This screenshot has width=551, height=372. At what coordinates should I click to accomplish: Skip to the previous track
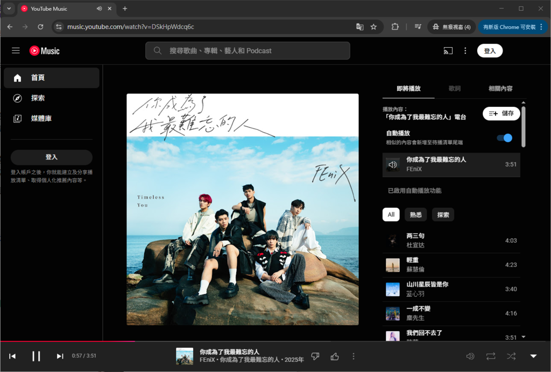(x=12, y=356)
